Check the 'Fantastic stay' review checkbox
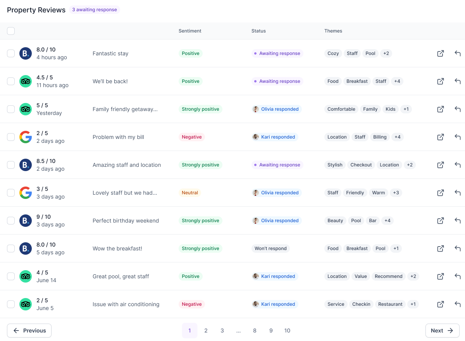Viewport: 465px width, 341px height. [x=11, y=53]
